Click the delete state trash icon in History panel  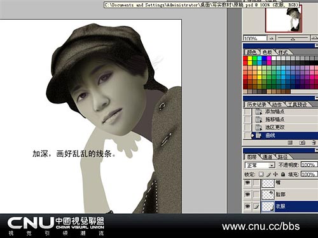point(314,143)
